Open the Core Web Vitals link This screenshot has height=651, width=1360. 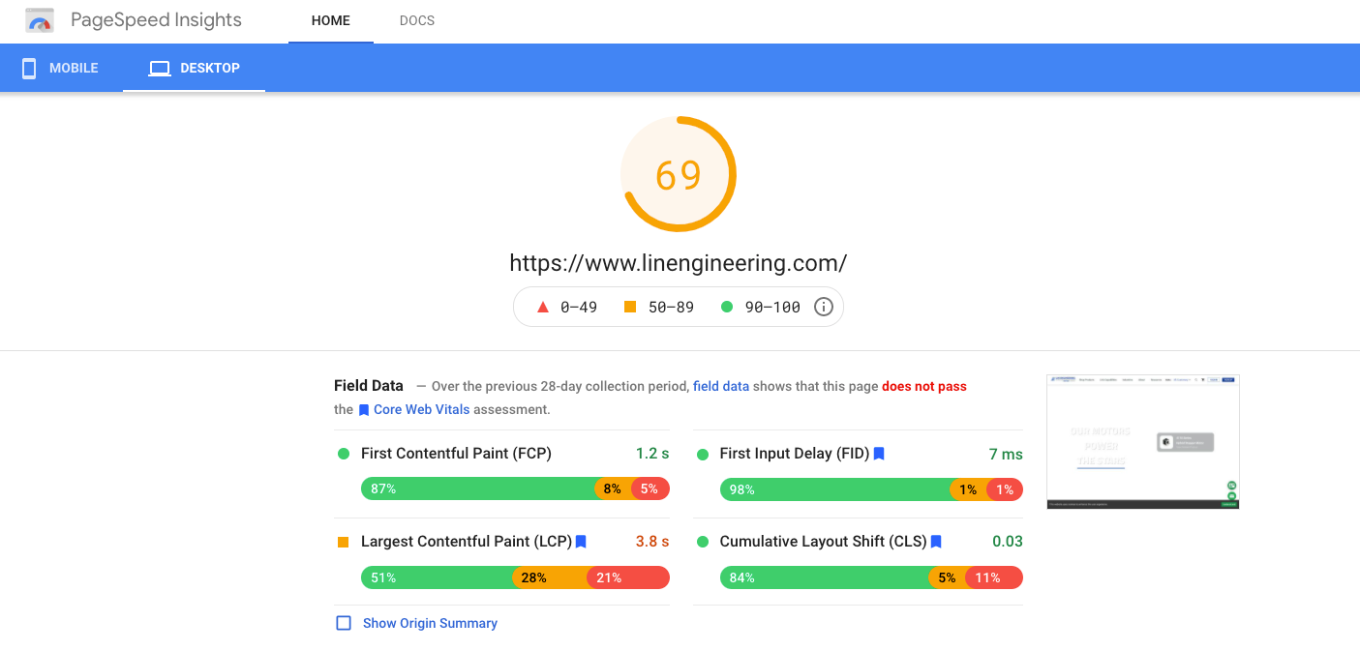[422, 409]
